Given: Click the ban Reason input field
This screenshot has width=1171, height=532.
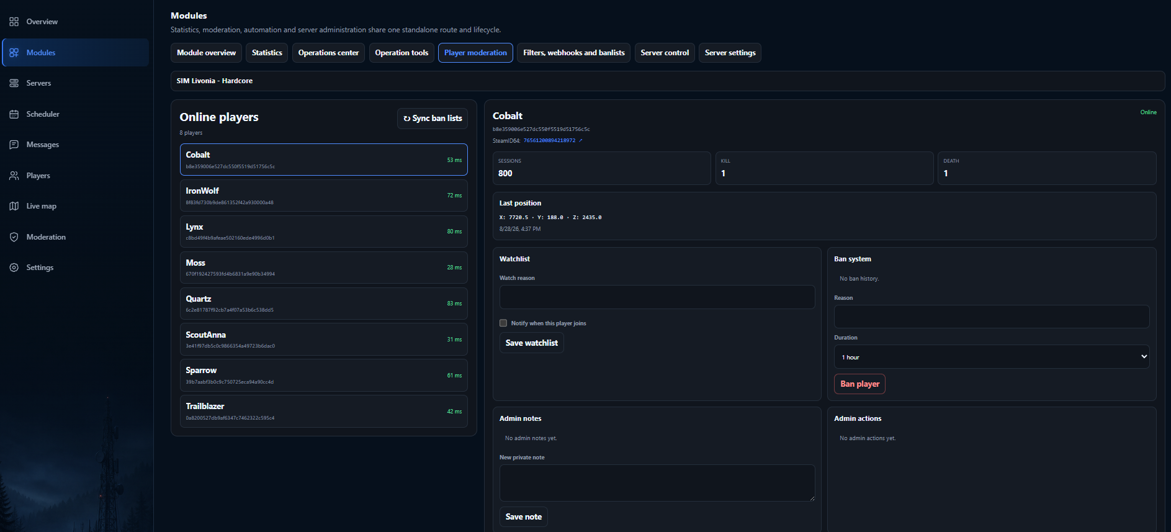Looking at the screenshot, I should coord(992,317).
